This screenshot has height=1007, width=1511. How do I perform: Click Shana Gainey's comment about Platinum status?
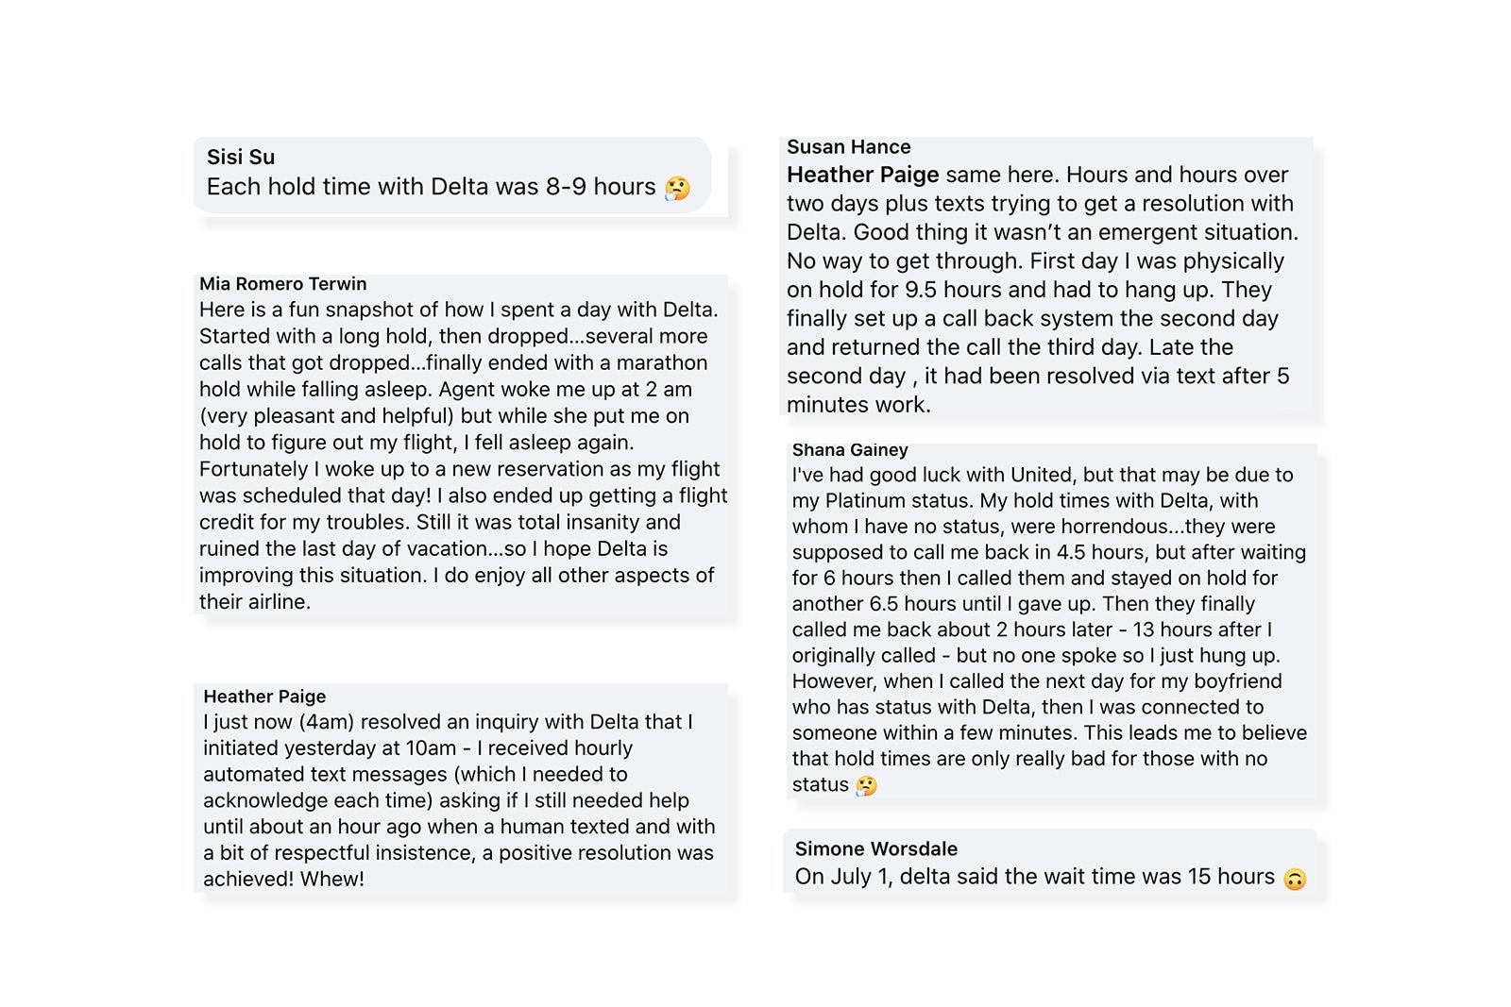(1049, 629)
